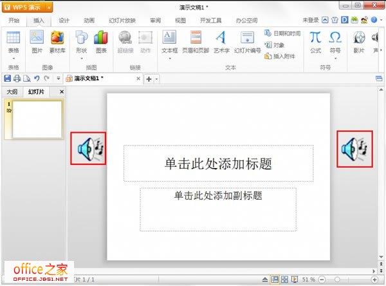Viewport: 386px width, 286px height.
Task: Click the save icon in quick toolbar
Action: 7,79
